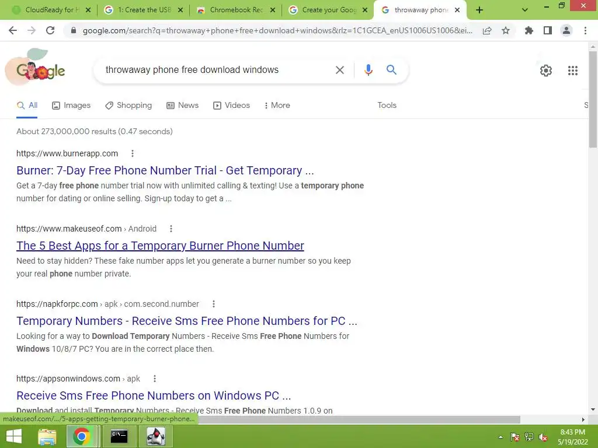Click the browser address bar URL
This screenshot has height=448, width=598.
coord(277,30)
